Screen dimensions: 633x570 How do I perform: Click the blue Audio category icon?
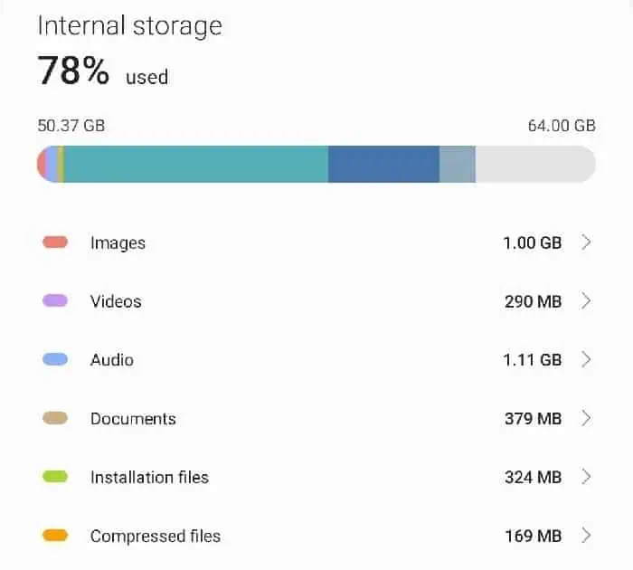(55, 360)
